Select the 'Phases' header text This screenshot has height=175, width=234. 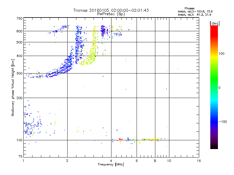189,8
